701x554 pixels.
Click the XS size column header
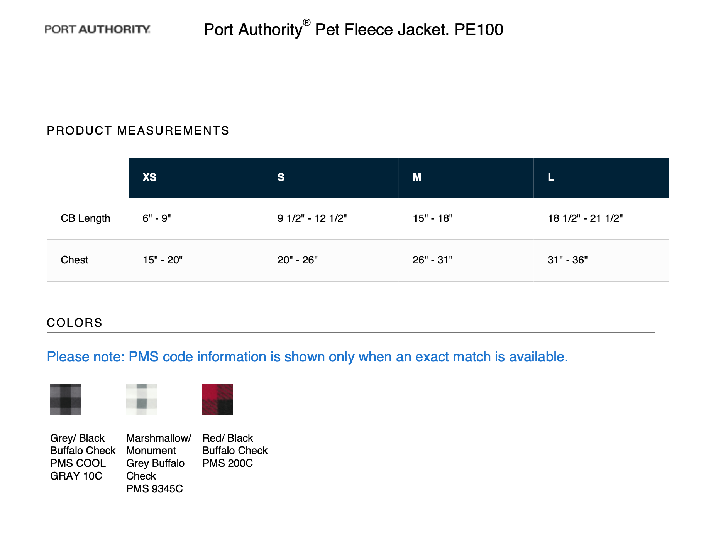(150, 177)
